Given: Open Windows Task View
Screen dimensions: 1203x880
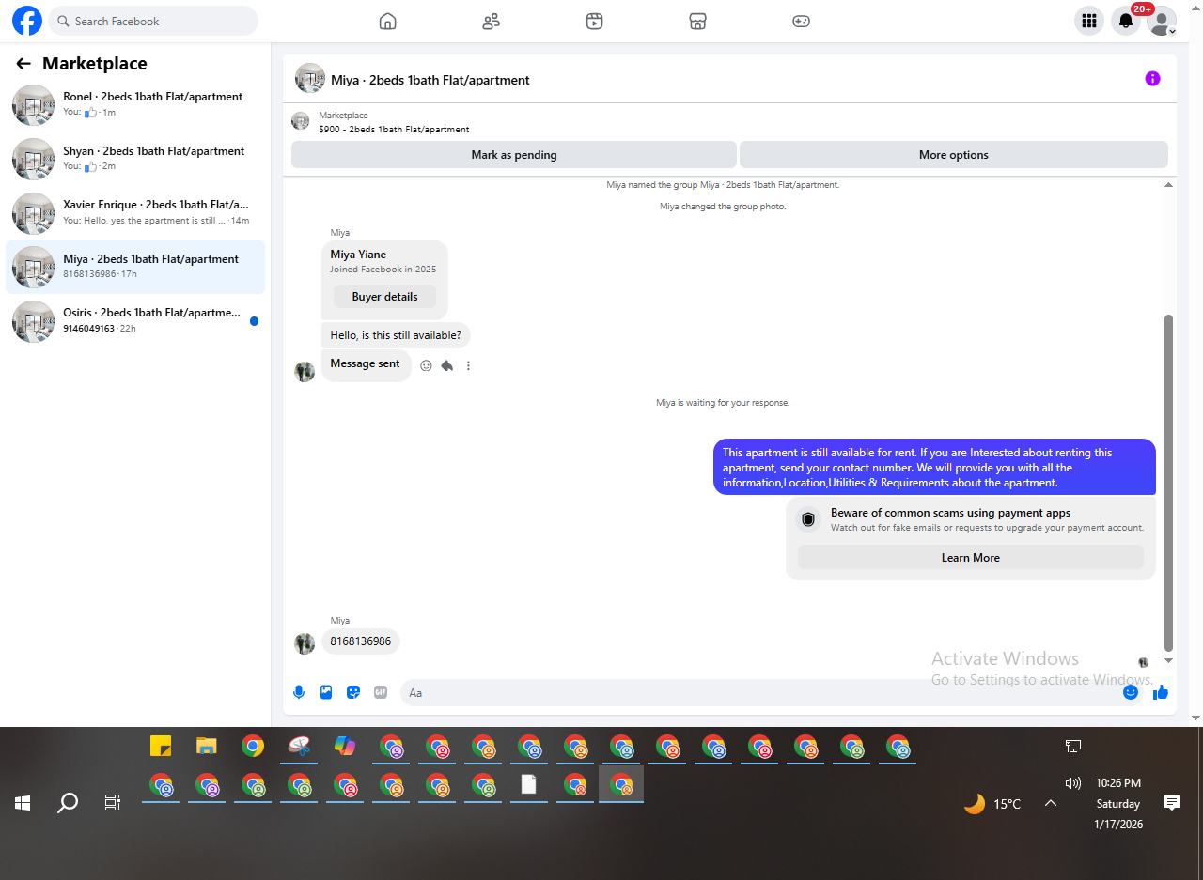Looking at the screenshot, I should [113, 803].
